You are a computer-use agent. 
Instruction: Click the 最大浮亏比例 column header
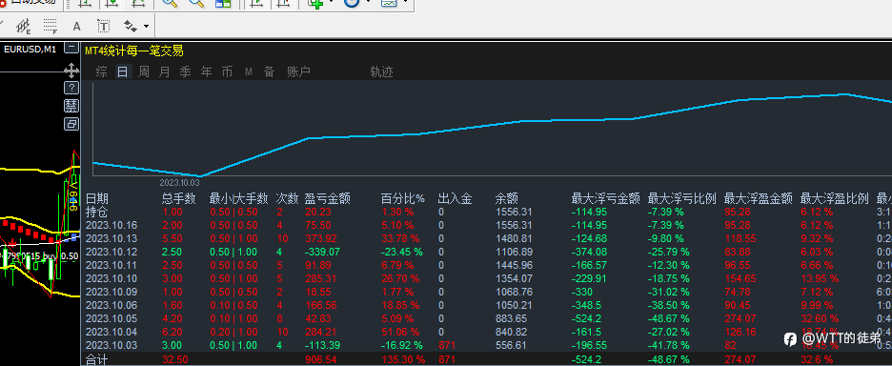[682, 198]
